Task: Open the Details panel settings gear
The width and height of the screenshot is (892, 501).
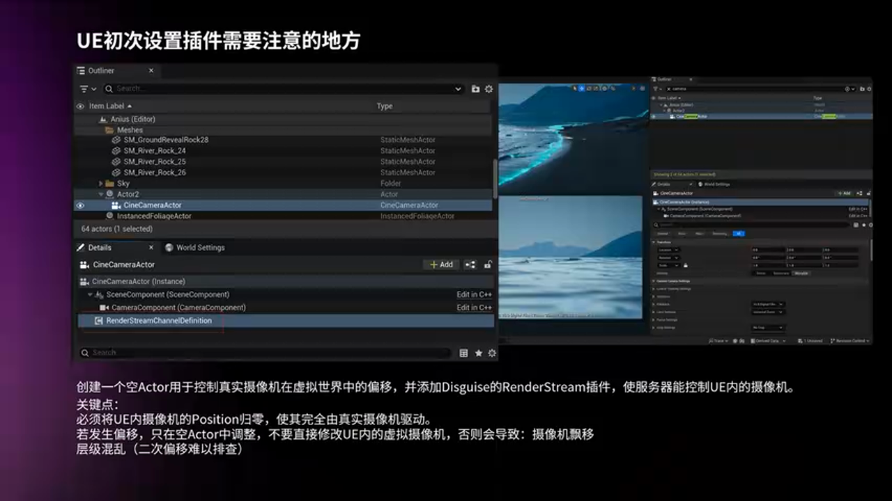Action: (491, 353)
